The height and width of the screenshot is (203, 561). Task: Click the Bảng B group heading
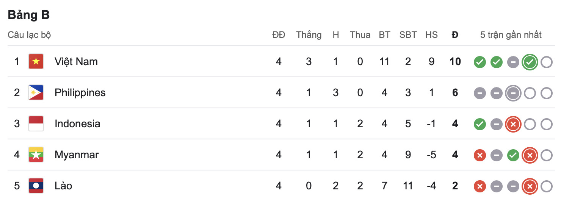pyautogui.click(x=29, y=15)
